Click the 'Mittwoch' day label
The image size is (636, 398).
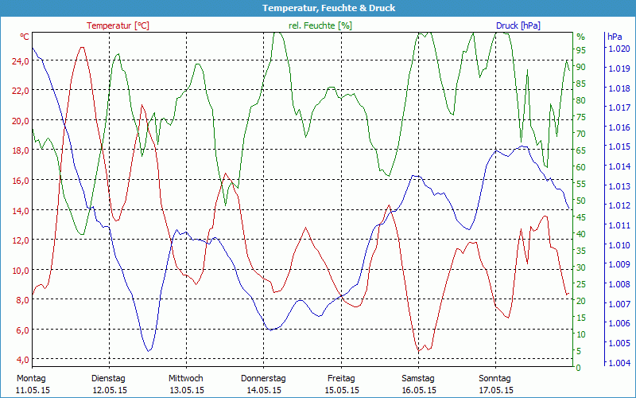click(x=186, y=379)
